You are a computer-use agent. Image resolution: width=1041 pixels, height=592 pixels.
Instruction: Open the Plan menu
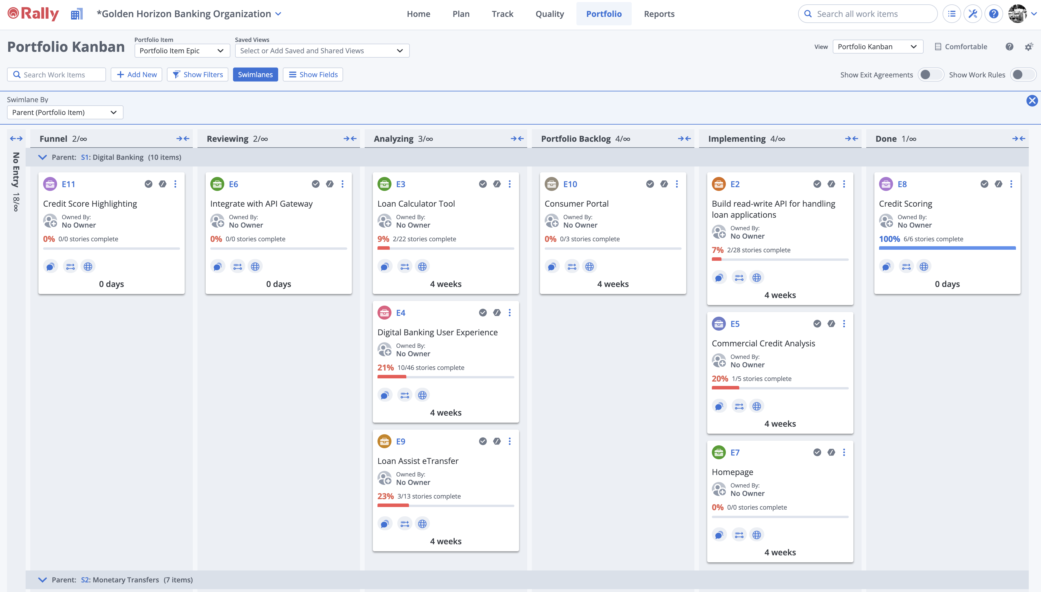[461, 14]
